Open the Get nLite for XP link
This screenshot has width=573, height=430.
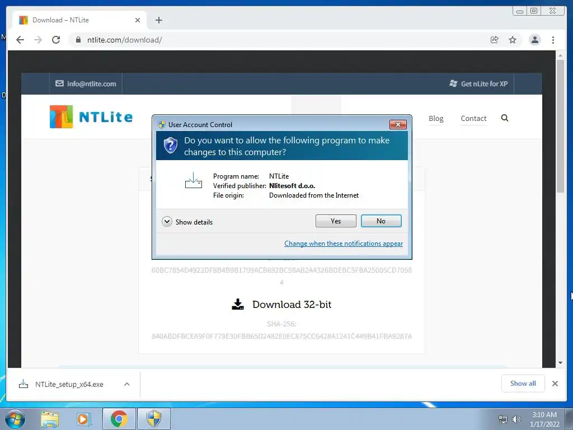(478, 84)
